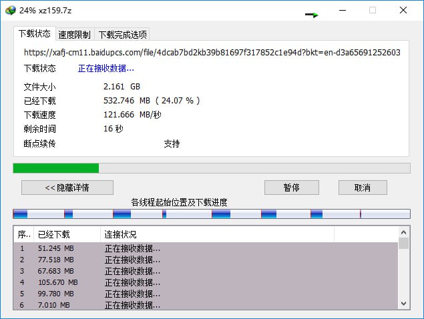The height and width of the screenshot is (319, 424).
Task: Click the 各线程起始位置及下载进度 label
Action: click(179, 202)
